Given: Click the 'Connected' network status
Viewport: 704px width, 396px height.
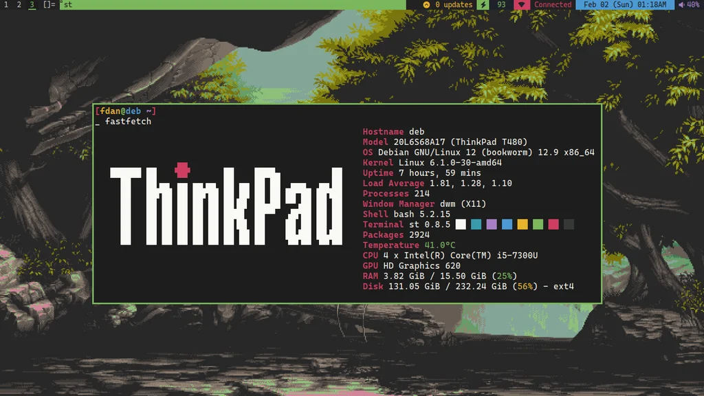Looking at the screenshot, I should click(x=553, y=5).
